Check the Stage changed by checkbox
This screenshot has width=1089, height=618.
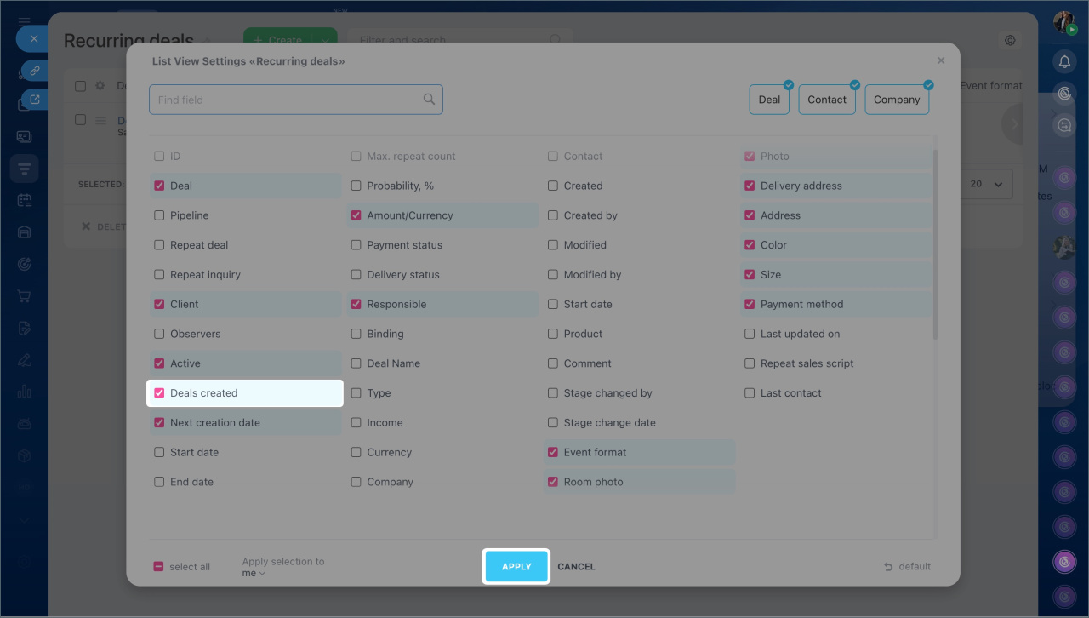[553, 393]
